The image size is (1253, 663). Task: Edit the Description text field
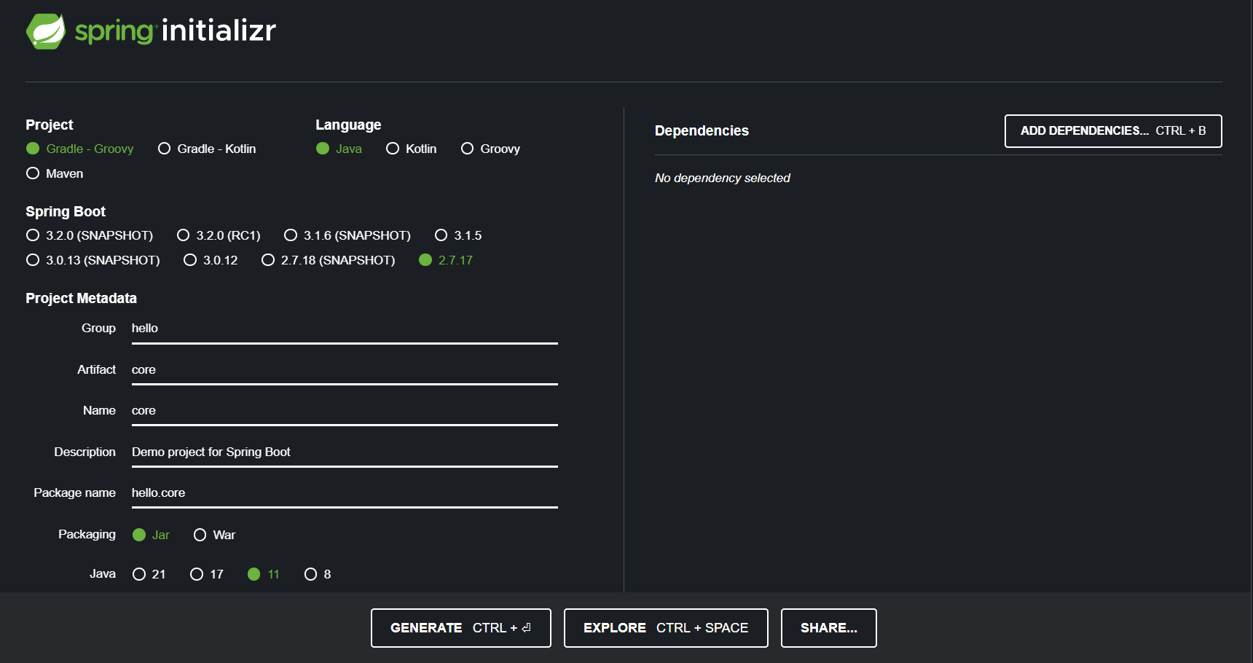pyautogui.click(x=345, y=452)
